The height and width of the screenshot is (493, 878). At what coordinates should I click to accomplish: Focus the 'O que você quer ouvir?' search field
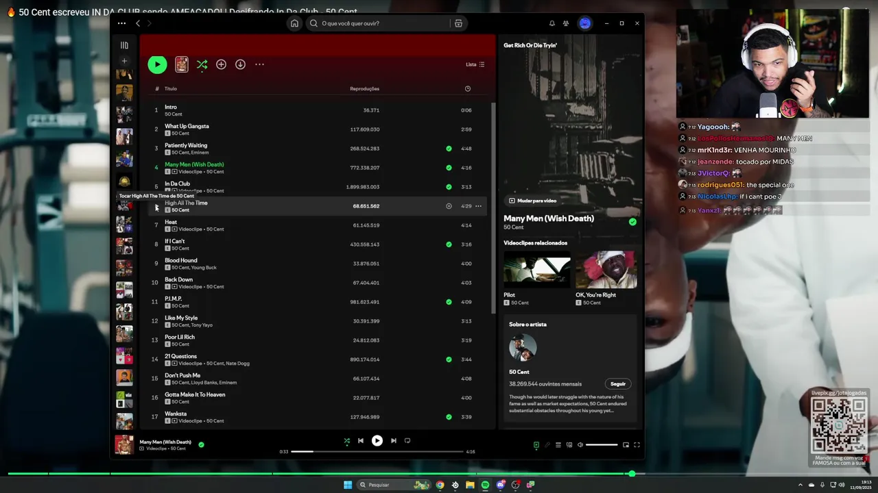coord(379,23)
